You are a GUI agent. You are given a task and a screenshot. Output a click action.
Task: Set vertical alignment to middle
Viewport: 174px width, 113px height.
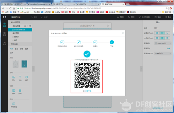162,33
